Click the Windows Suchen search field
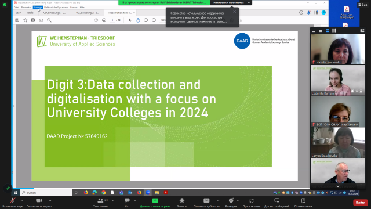Image resolution: width=371 pixels, height=209 pixels. click(46, 193)
